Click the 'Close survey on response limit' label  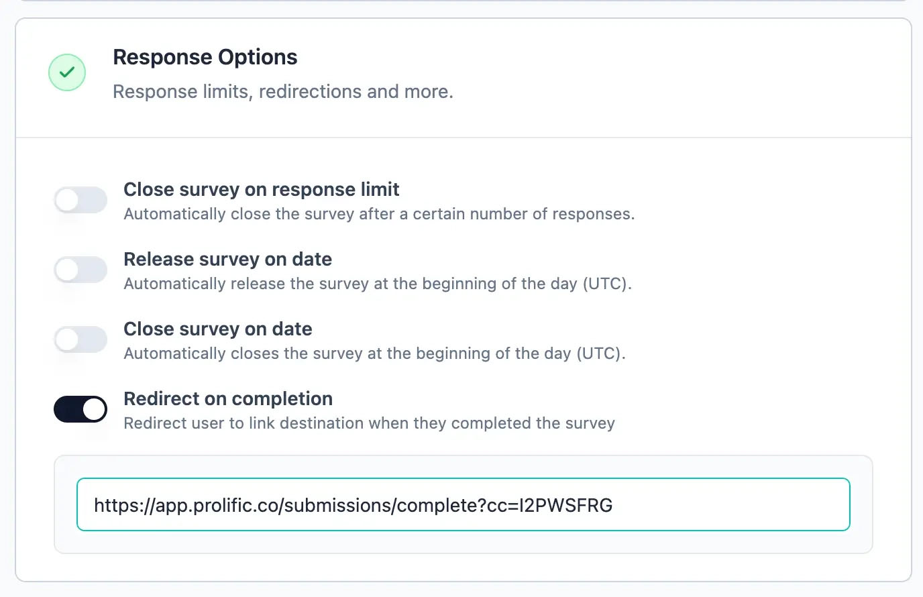point(261,190)
